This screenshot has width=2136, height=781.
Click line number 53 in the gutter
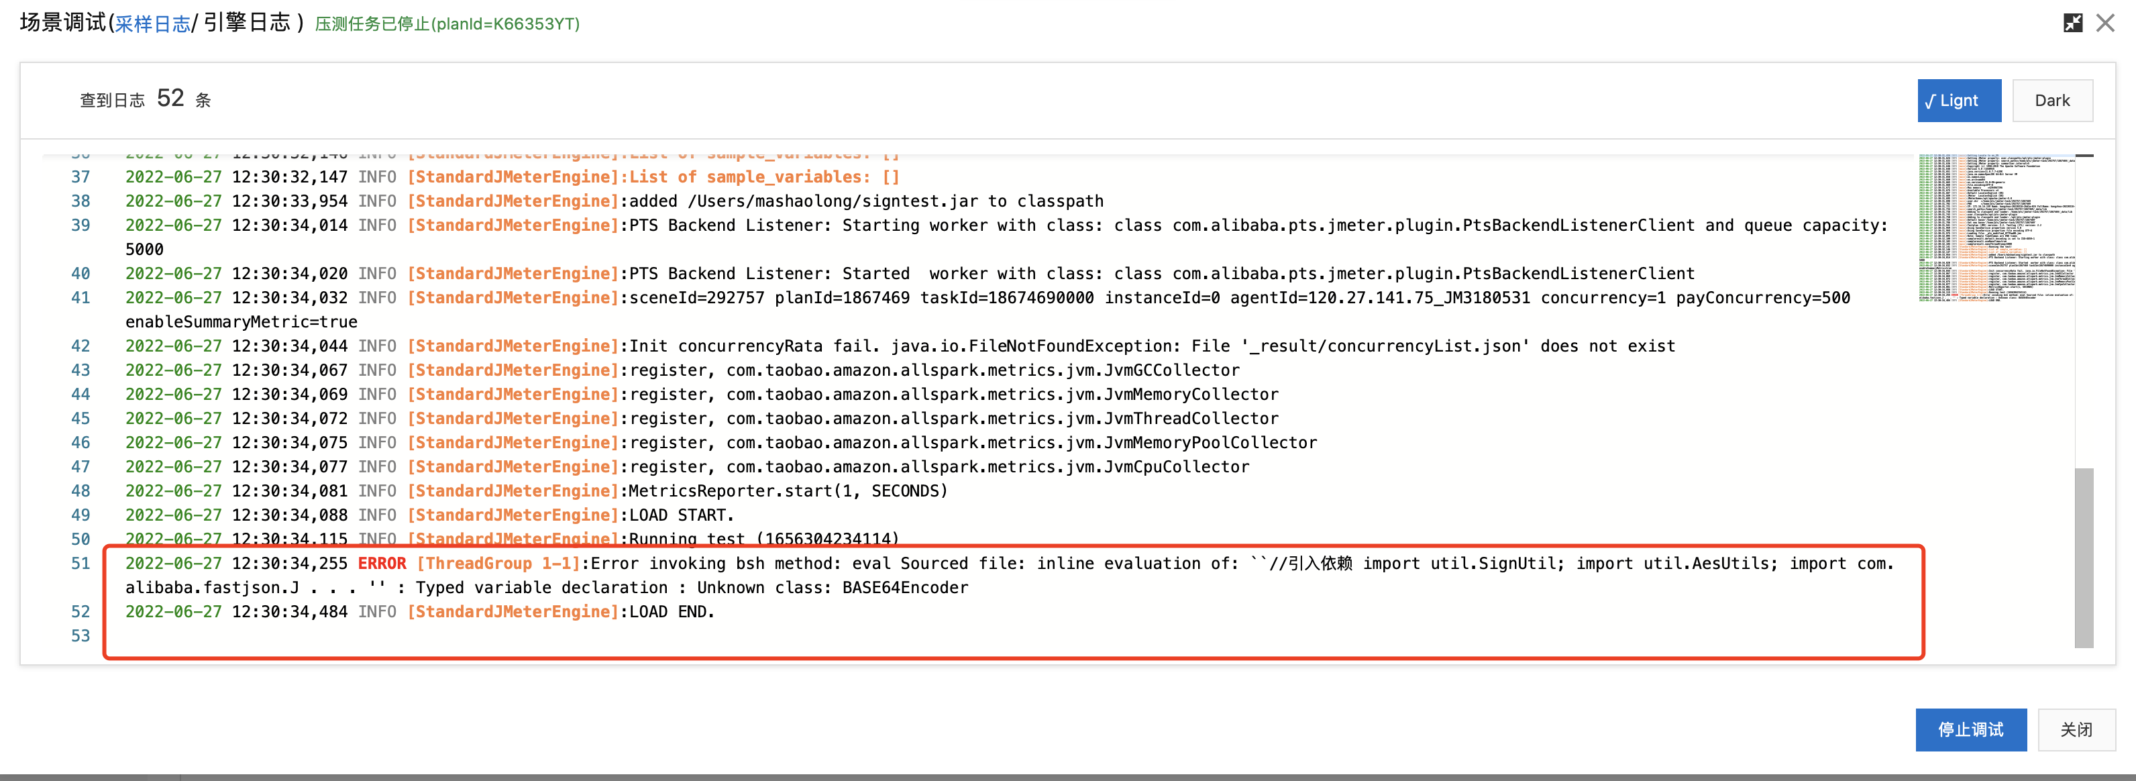pyautogui.click(x=81, y=636)
